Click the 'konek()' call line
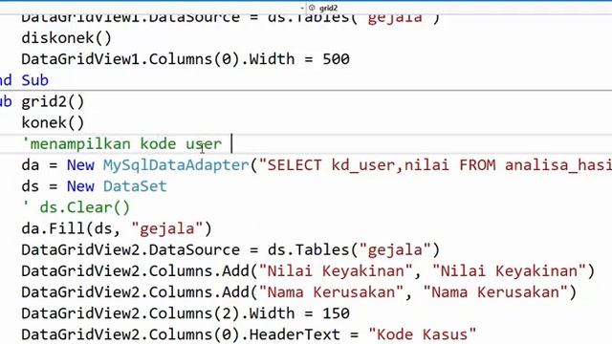The image size is (612, 344). (53, 123)
